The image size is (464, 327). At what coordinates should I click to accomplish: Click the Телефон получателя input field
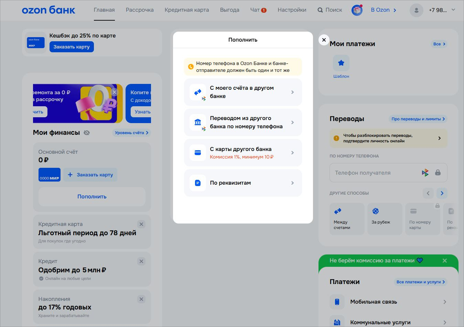coord(375,173)
